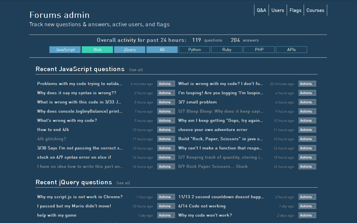Click "See all" for Recent JavaScript questions
The height and width of the screenshot is (223, 357).
coord(136,70)
